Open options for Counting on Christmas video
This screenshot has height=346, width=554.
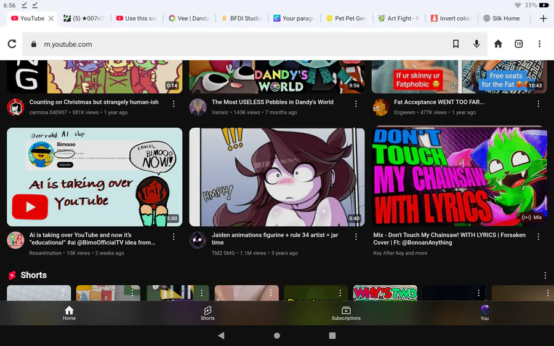pyautogui.click(x=174, y=104)
